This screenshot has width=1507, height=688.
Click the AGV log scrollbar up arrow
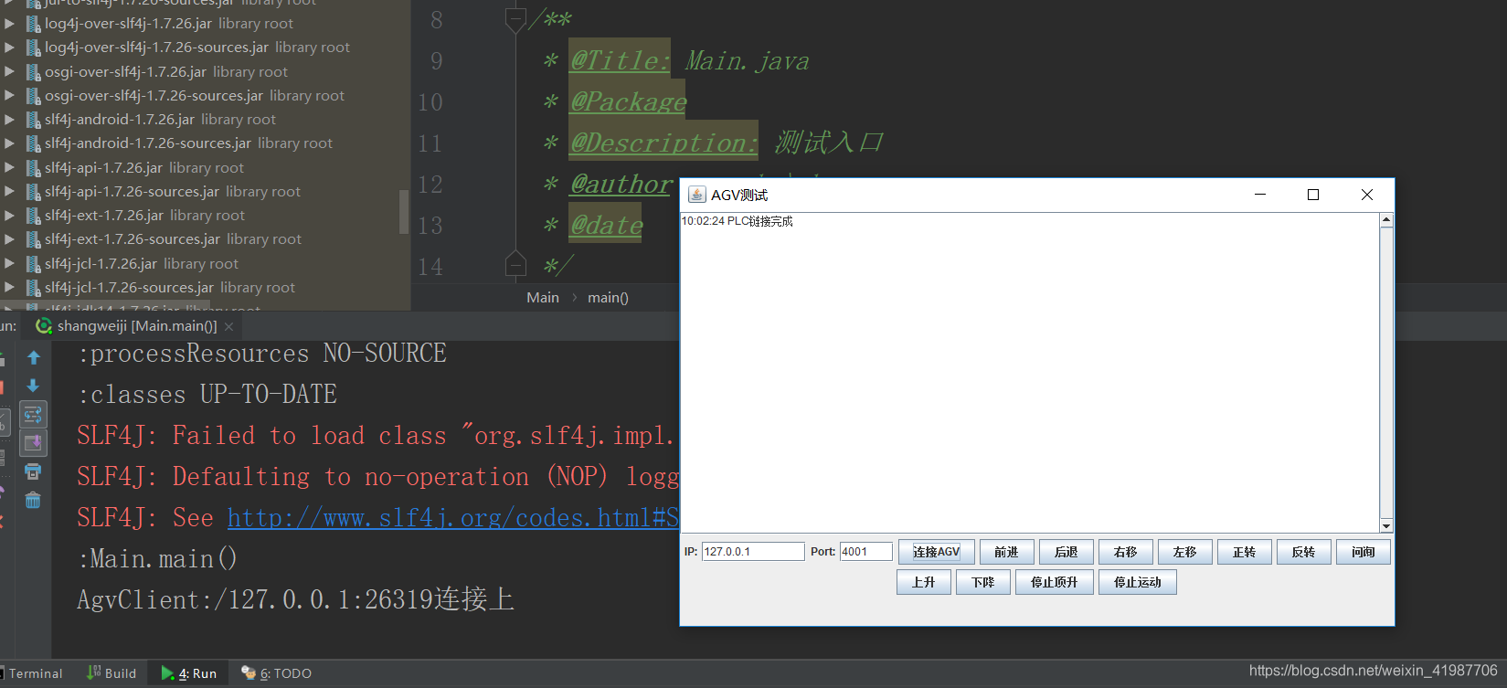pyautogui.click(x=1386, y=219)
